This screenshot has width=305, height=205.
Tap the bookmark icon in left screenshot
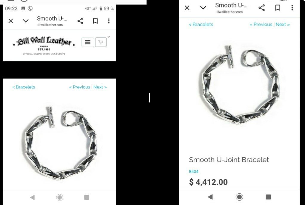(95, 21)
